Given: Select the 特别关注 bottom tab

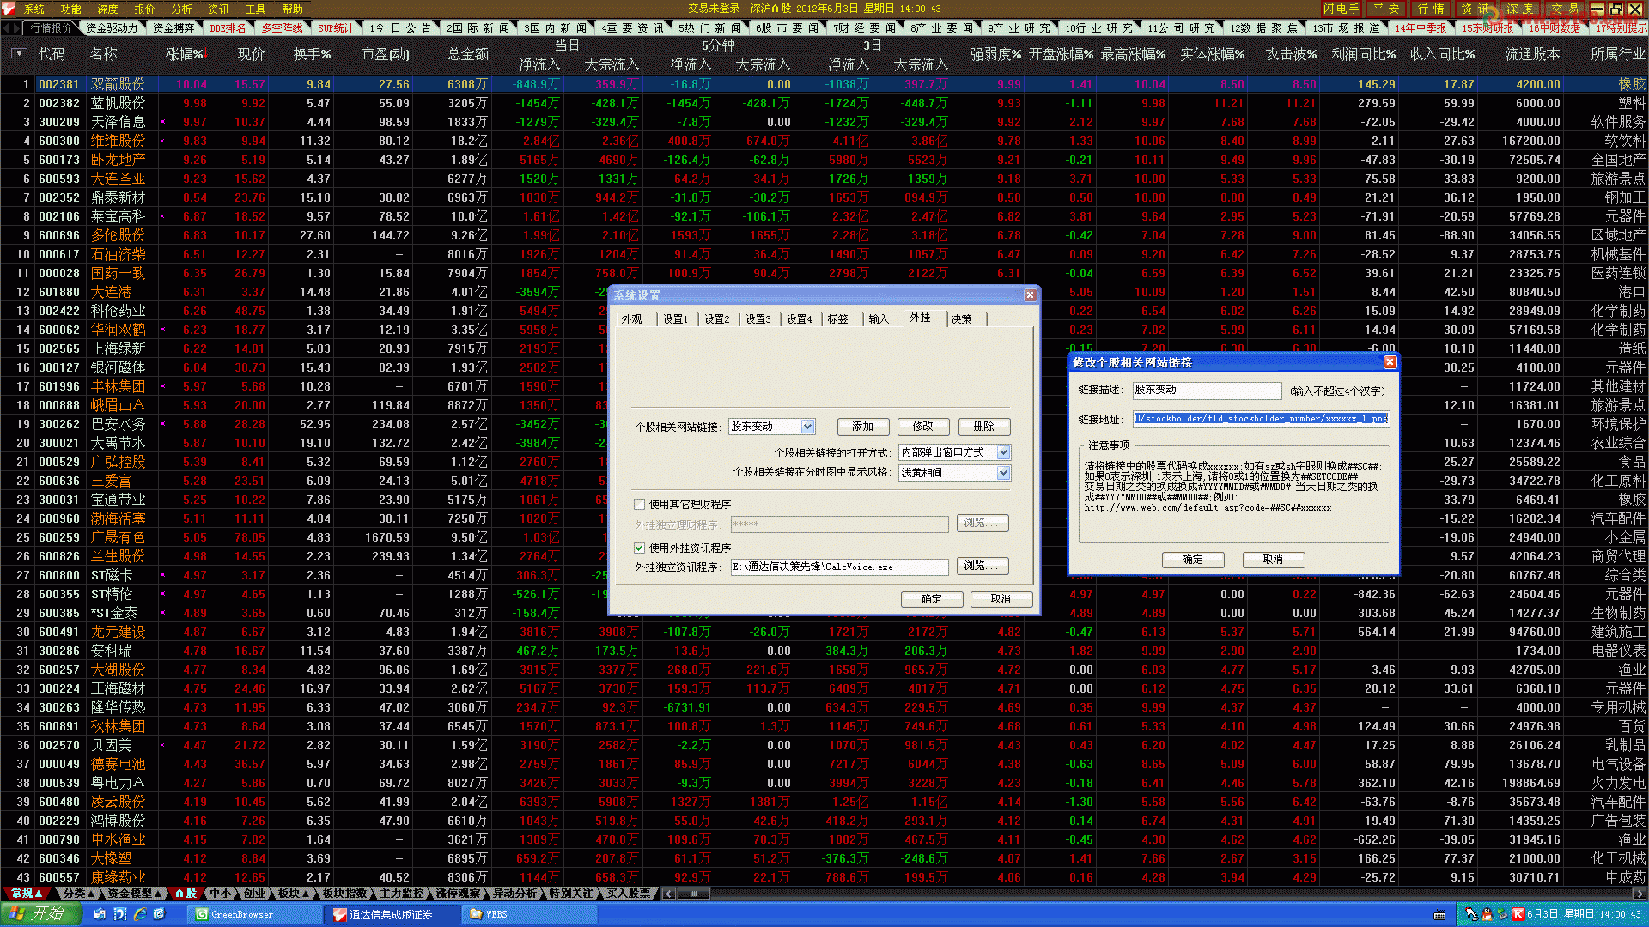Looking at the screenshot, I should 571,894.
